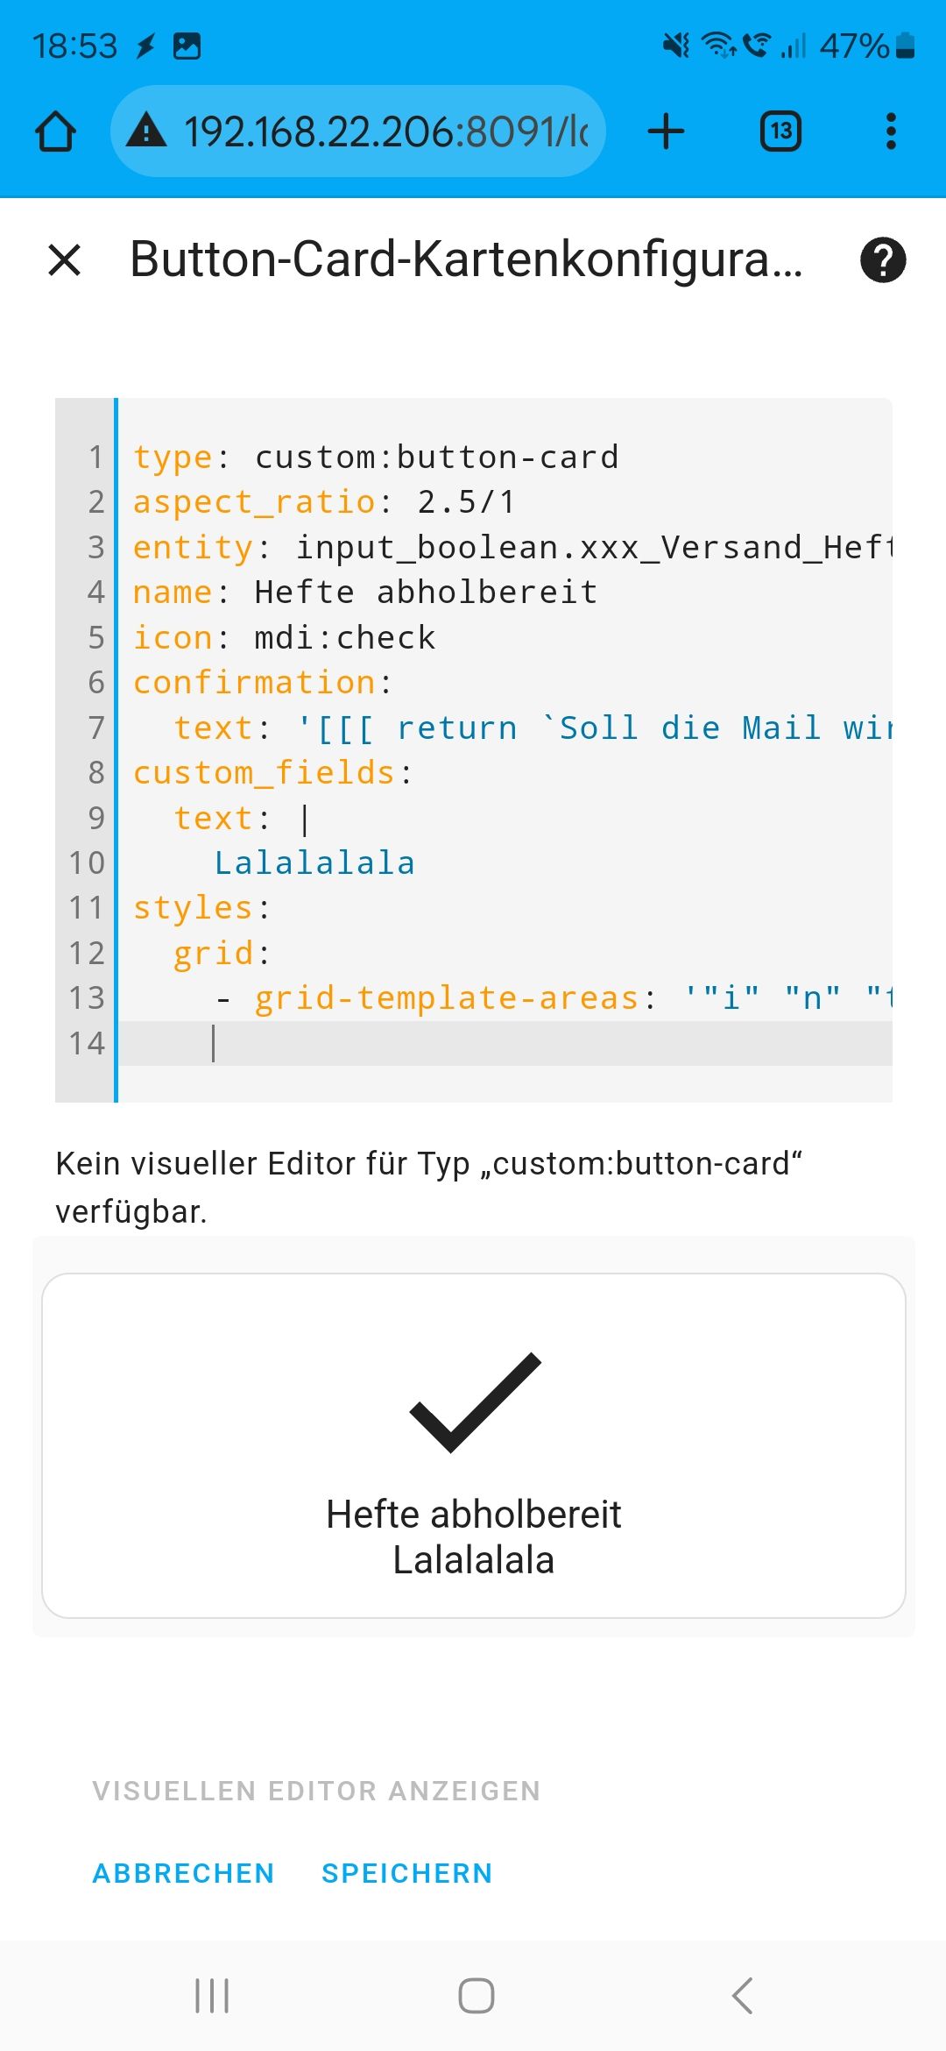Focus the URL address bar

(385, 131)
